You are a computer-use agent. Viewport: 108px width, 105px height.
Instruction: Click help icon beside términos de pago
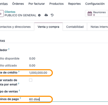click(x=20, y=98)
